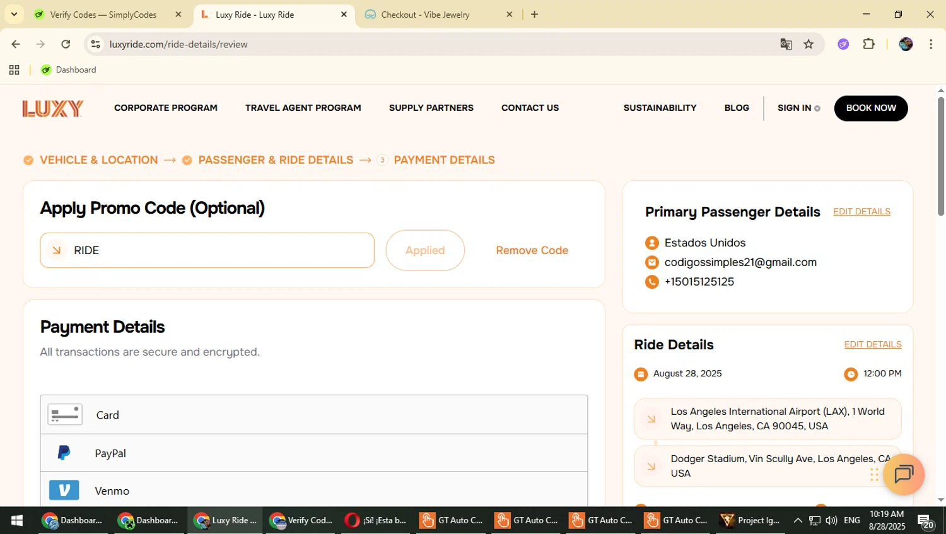Click the passenger person icon beside Estados Unidos
Screen dimensions: 946x534
[x=652, y=243]
